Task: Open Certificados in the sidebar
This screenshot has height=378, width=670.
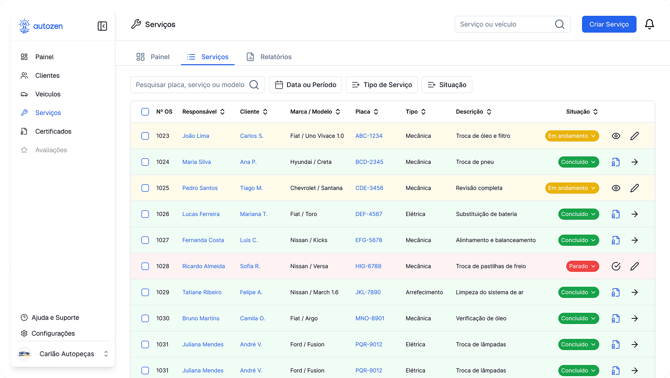Action: [x=53, y=131]
